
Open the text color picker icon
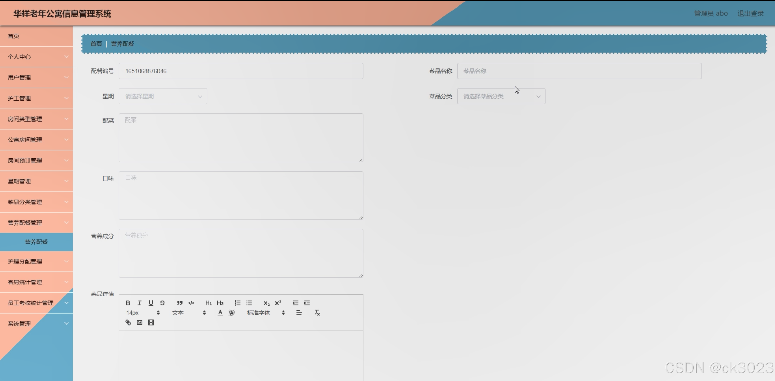(220, 313)
